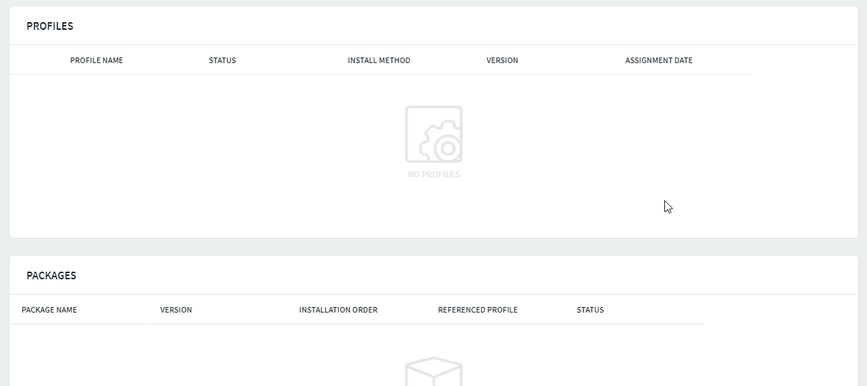Select the Installation Order column header
The width and height of the screenshot is (867, 386).
(x=338, y=310)
